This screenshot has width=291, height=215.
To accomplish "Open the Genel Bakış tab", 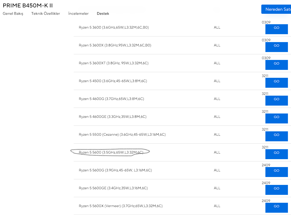I will [13, 14].
